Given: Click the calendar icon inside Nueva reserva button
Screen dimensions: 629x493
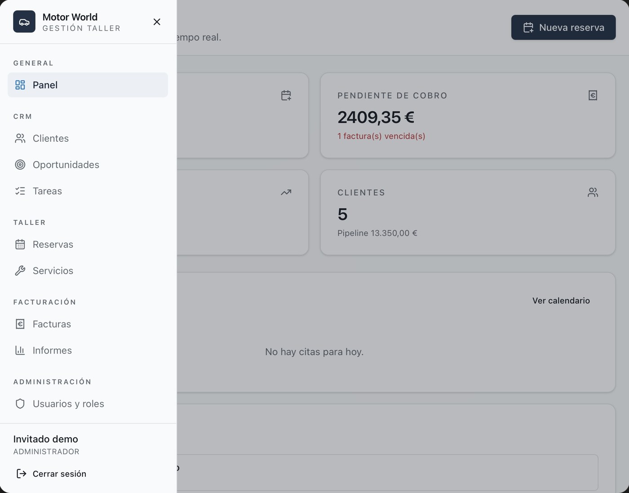Looking at the screenshot, I should click(x=528, y=27).
